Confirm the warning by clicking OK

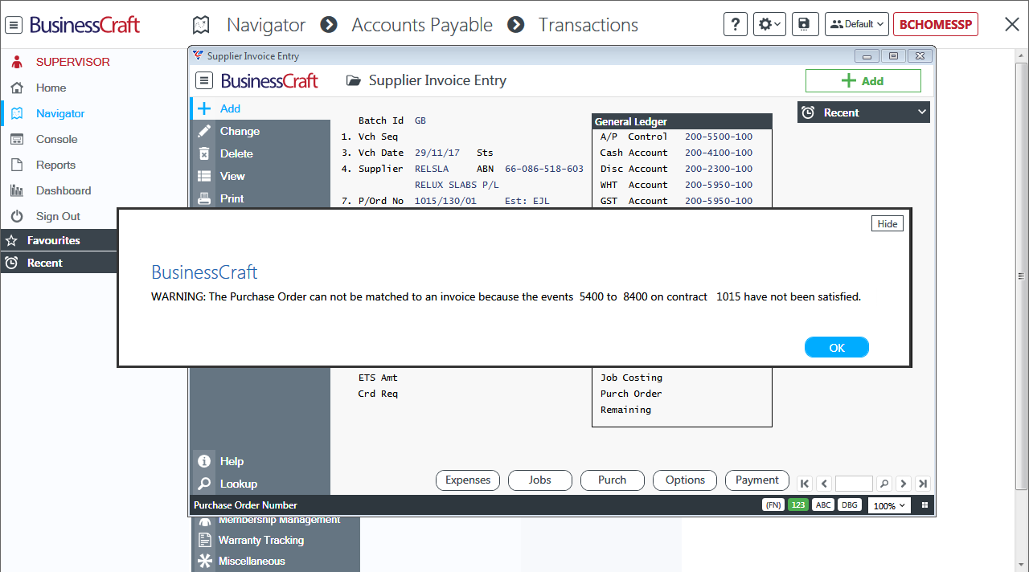coord(837,347)
